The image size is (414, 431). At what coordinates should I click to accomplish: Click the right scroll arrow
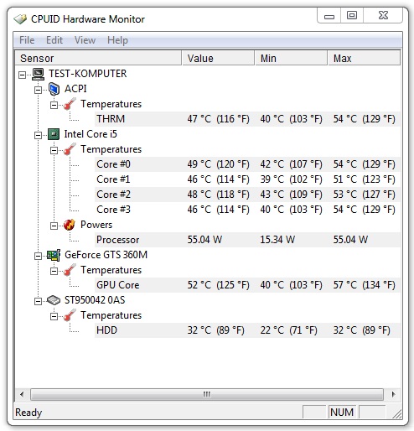tap(393, 394)
